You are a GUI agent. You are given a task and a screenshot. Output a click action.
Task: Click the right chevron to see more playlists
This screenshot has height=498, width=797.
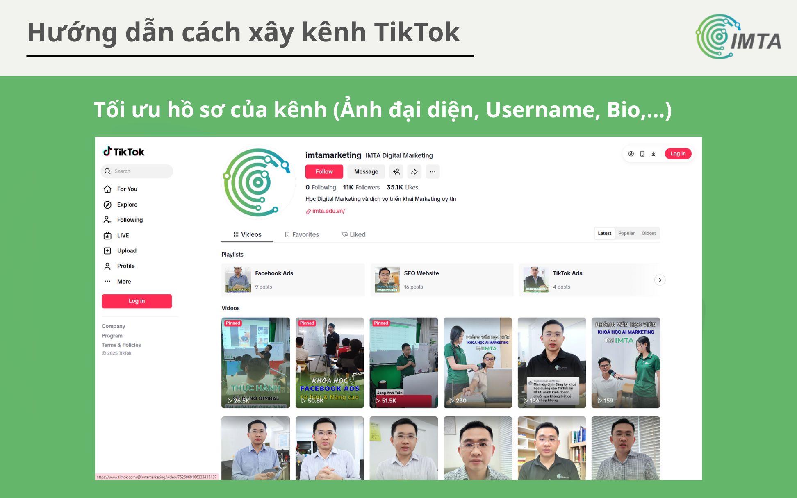pos(660,280)
